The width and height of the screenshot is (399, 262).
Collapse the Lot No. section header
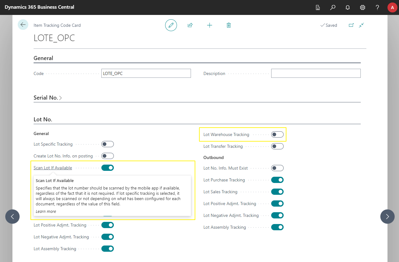[x=43, y=119]
